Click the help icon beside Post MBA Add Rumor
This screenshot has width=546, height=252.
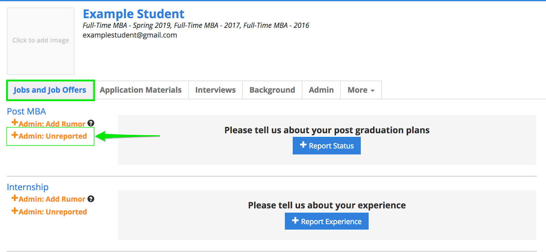click(x=91, y=123)
